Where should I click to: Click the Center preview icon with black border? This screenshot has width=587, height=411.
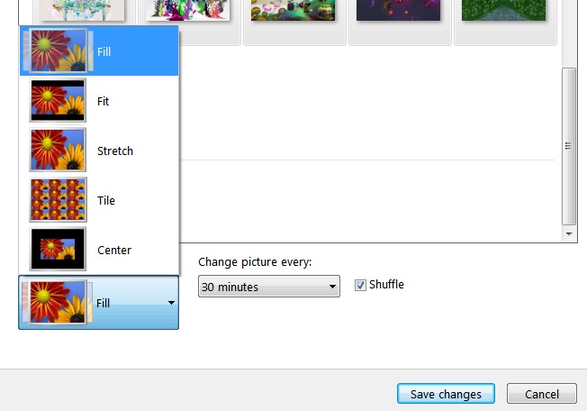[58, 250]
